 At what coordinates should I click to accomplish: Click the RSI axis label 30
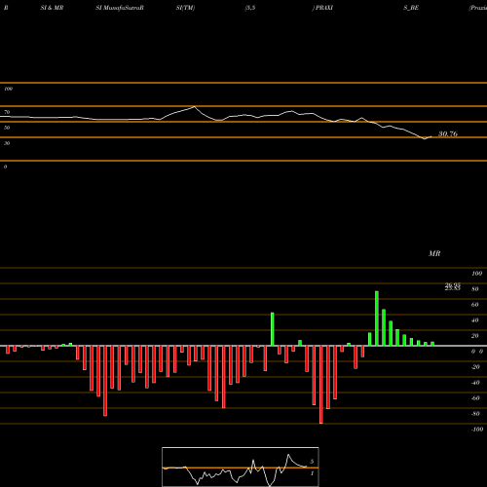tap(7, 143)
